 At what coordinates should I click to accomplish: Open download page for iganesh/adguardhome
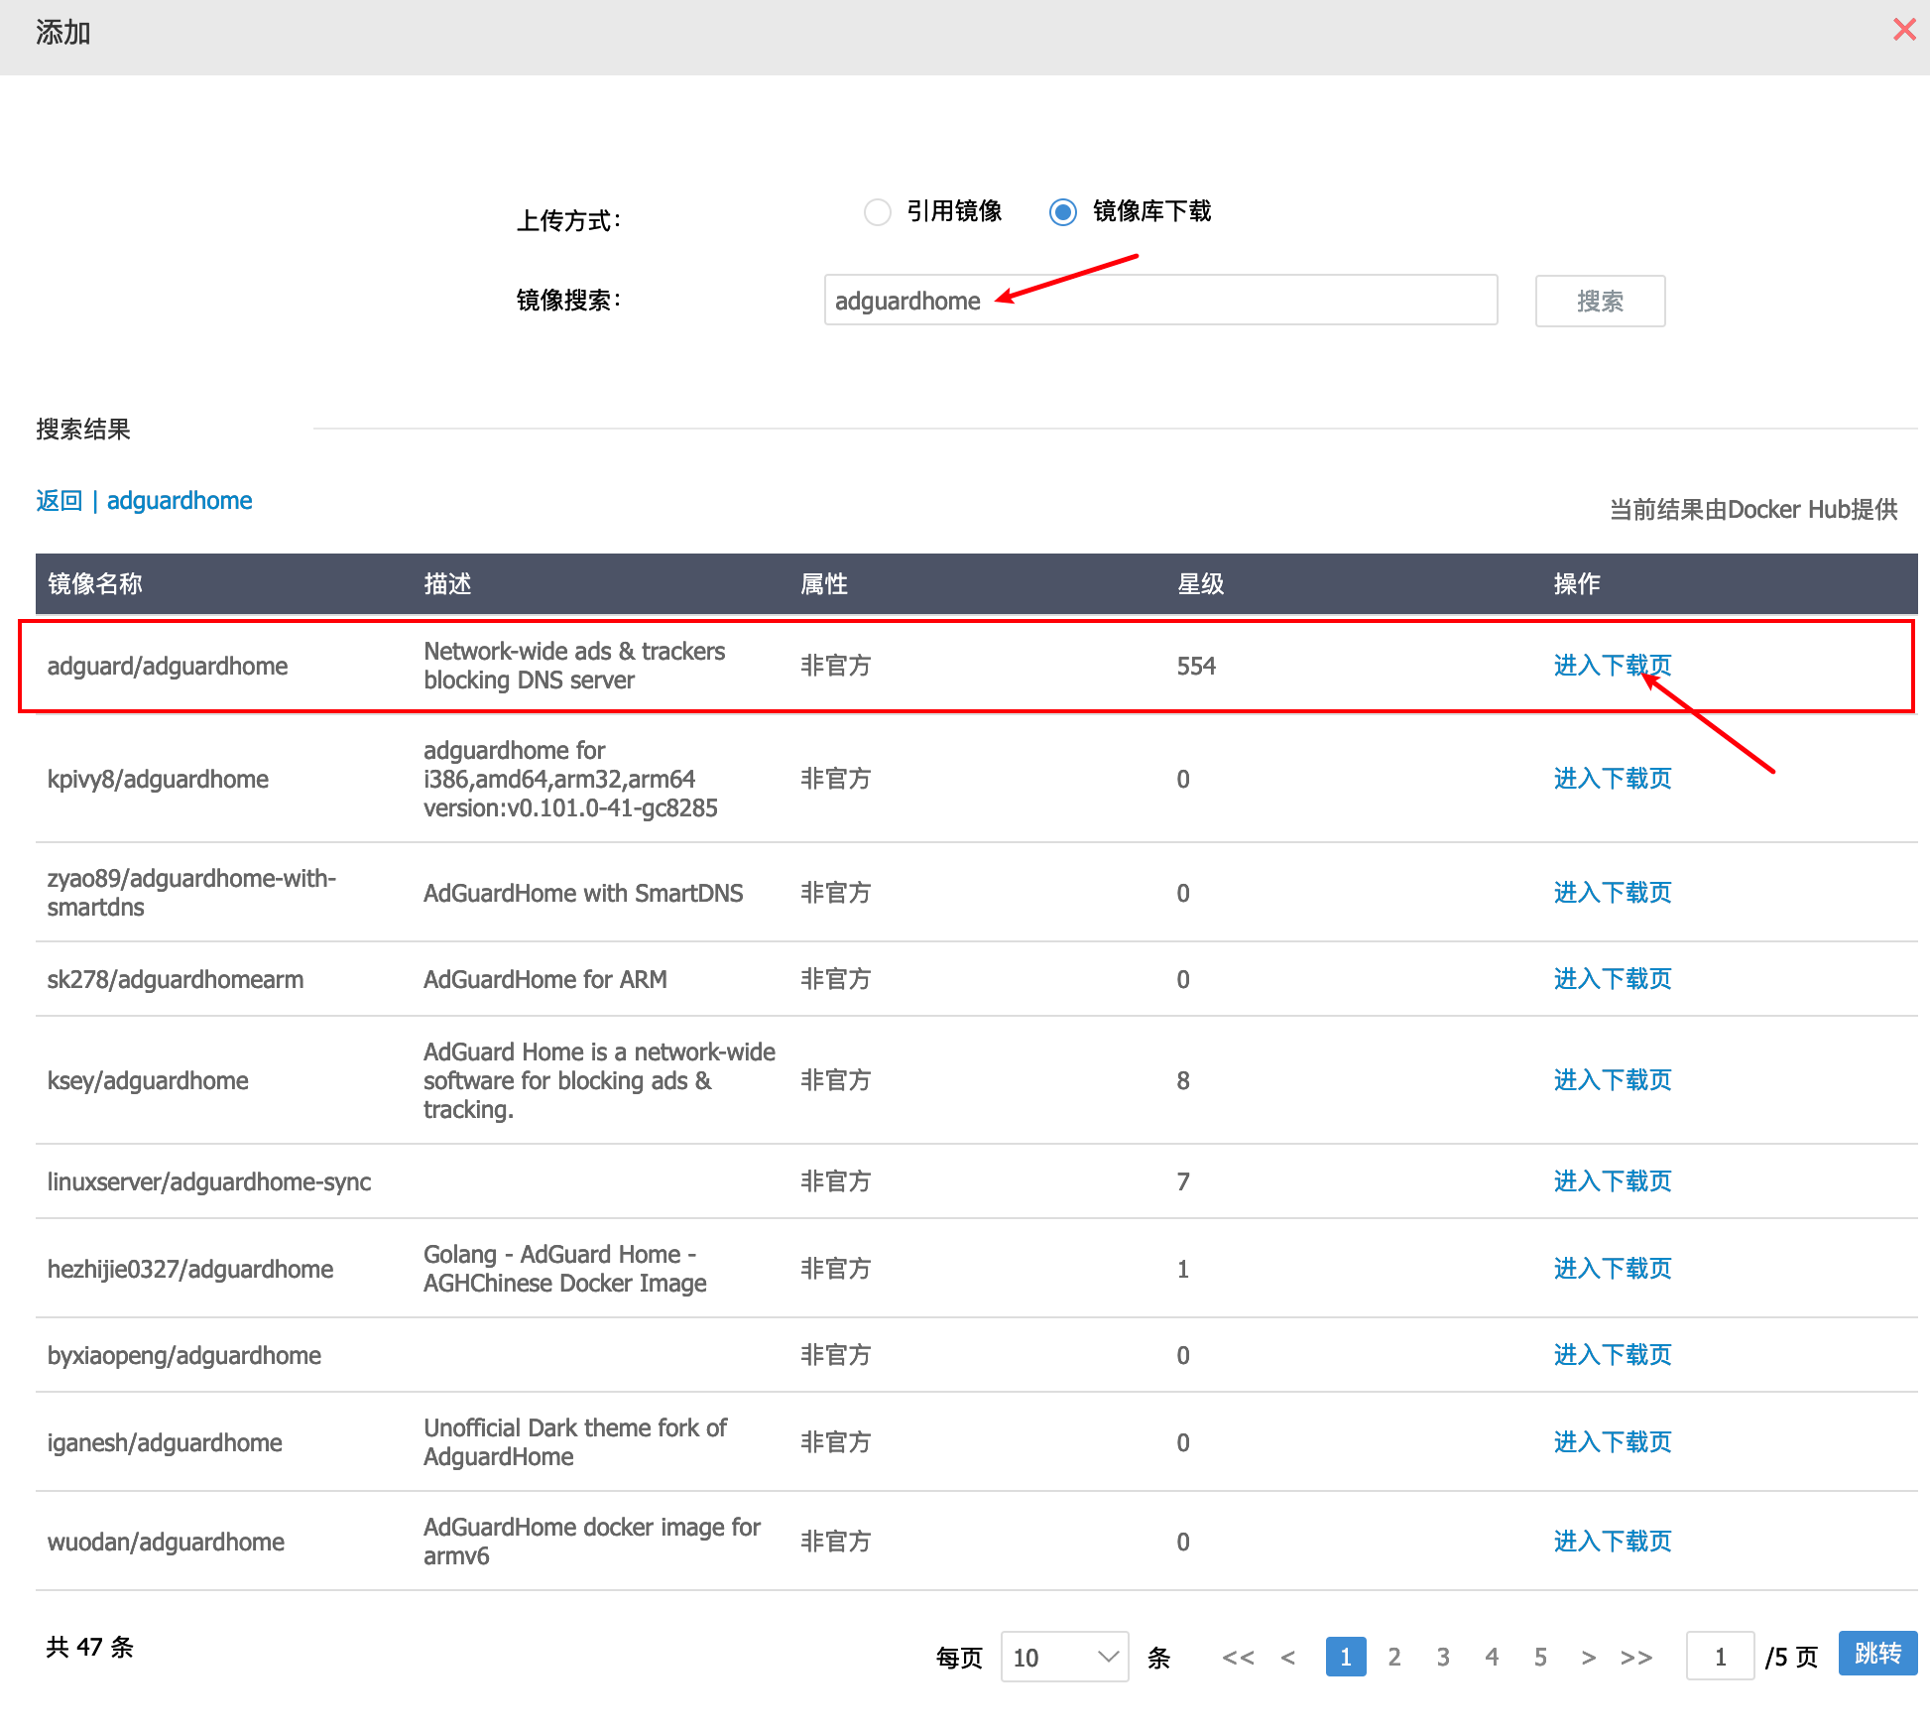(x=1612, y=1441)
